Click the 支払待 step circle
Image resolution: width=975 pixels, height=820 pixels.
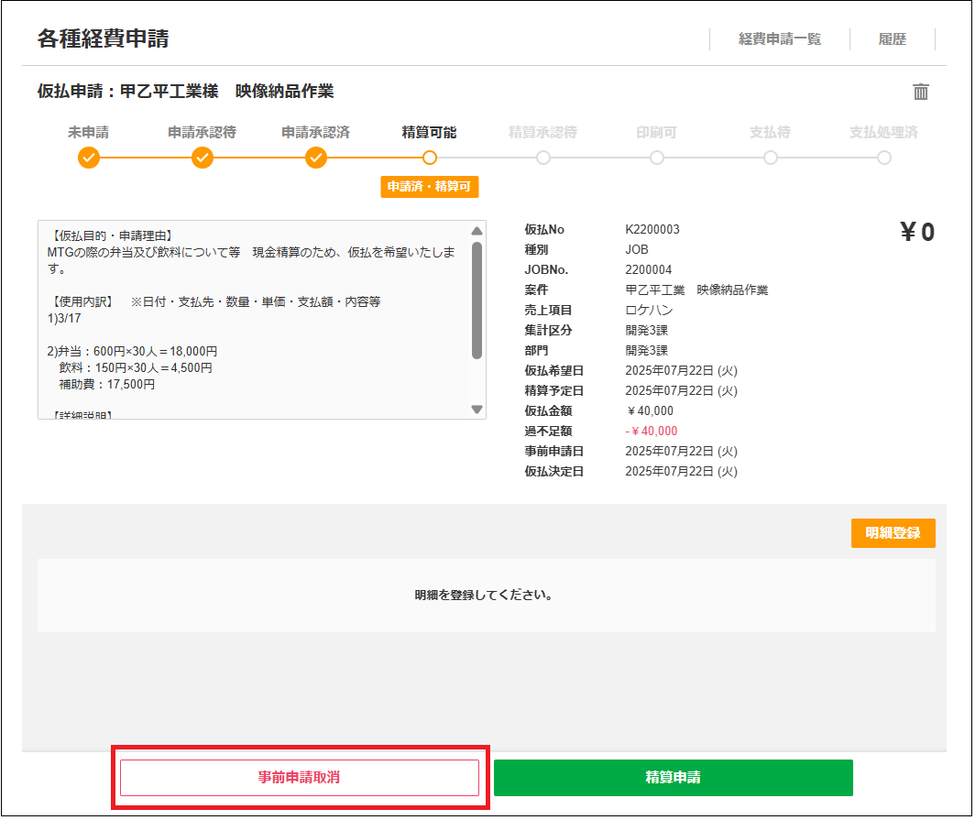(771, 158)
